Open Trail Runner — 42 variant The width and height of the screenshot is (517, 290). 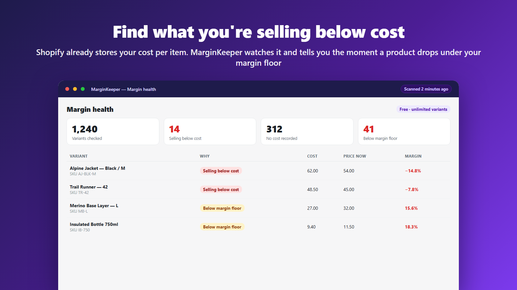point(258,189)
